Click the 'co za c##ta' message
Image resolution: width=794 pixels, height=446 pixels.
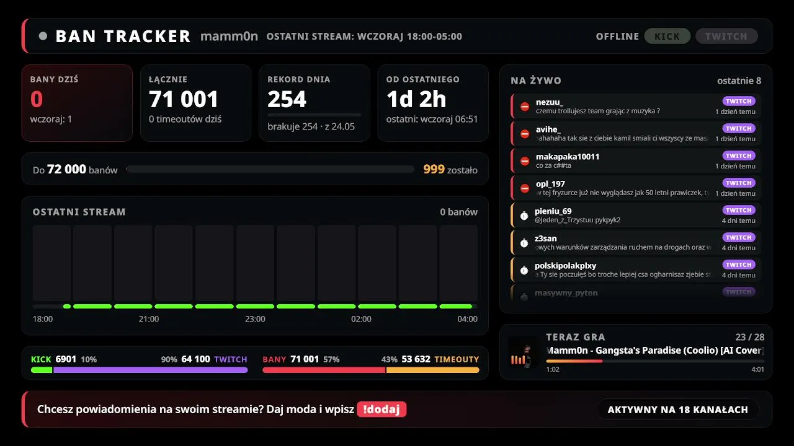pos(553,166)
